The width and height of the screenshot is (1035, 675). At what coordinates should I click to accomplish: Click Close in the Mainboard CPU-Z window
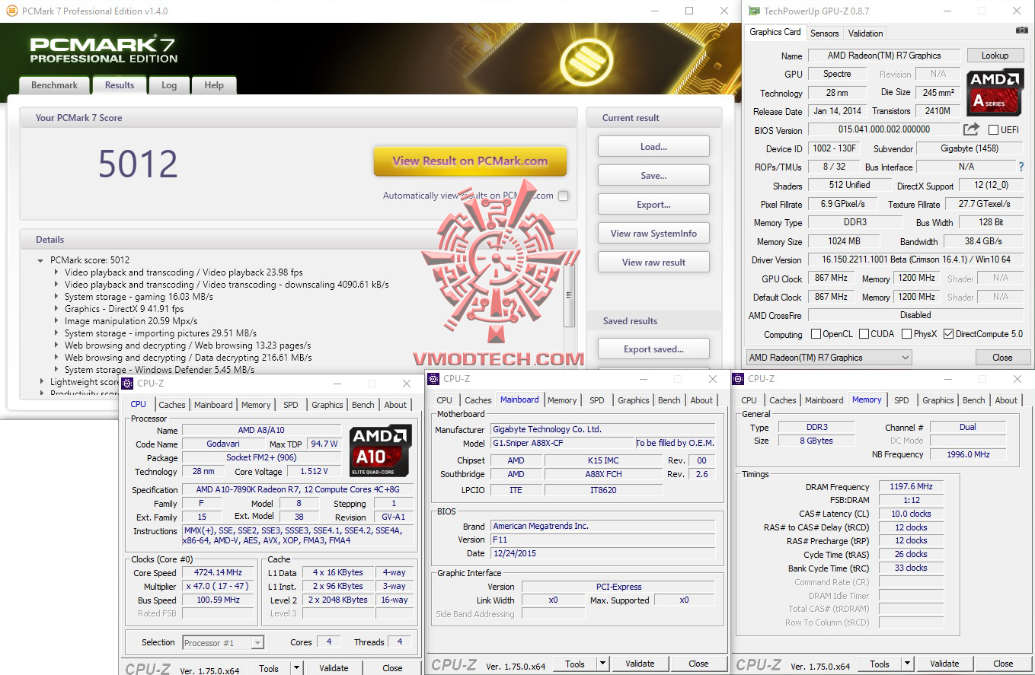pos(698,664)
